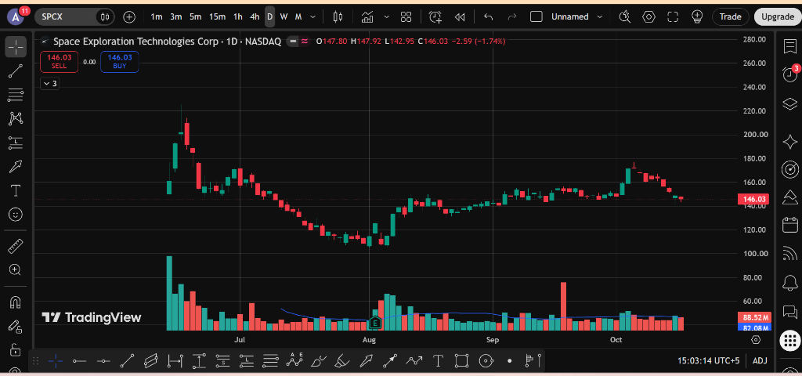Click the 146.03 BUY button
802x376 pixels.
[120, 62]
